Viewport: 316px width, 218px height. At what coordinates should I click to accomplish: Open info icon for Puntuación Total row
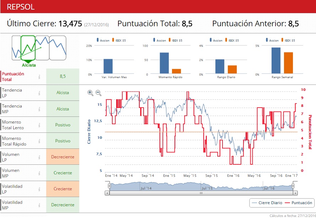(x=39, y=77)
